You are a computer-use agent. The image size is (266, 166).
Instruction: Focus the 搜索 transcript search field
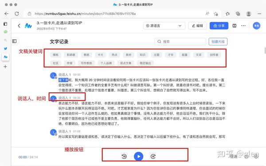tap(180, 41)
